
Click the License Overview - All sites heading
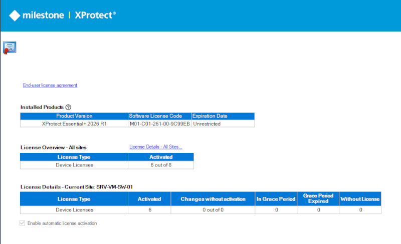click(x=54, y=147)
